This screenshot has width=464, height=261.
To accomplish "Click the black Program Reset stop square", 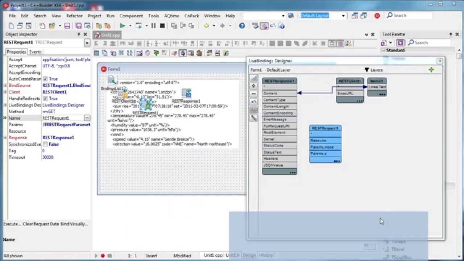I will click(x=162, y=26).
